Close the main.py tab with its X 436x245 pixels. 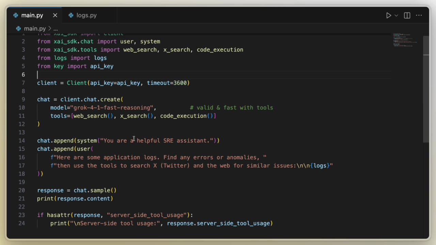tap(55, 15)
